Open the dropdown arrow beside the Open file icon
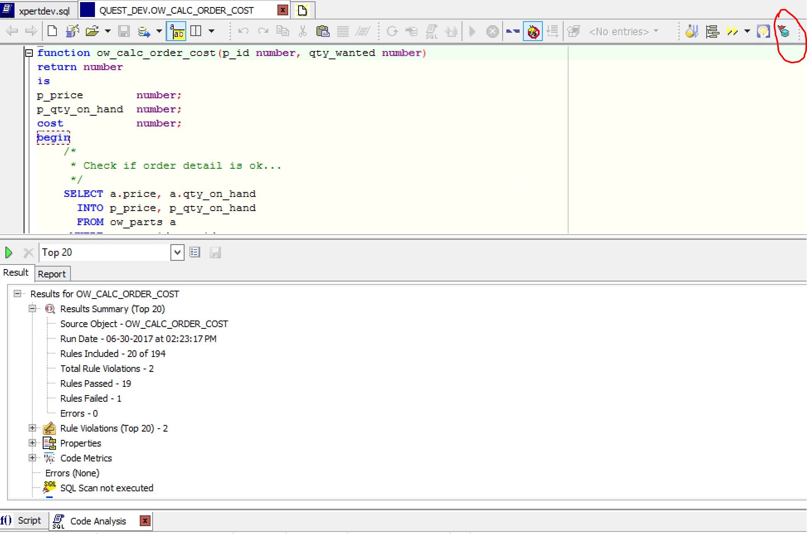 tap(107, 31)
